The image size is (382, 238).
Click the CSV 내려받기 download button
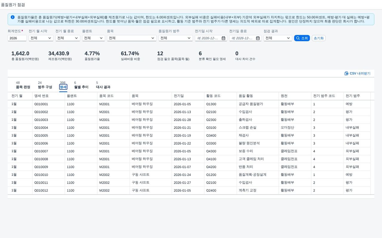point(357,73)
